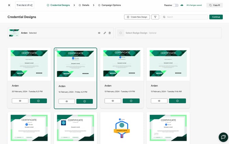Preview Arden 16 February design
Image resolution: width=229 pixels, height=144 pixels.
point(67,101)
